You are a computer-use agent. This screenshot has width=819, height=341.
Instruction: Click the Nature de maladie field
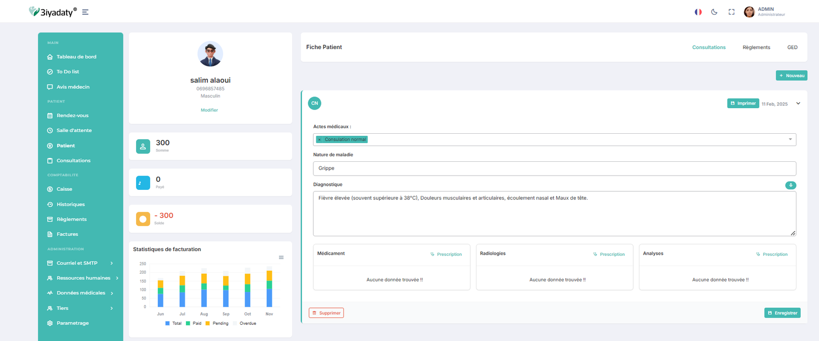[554, 168]
